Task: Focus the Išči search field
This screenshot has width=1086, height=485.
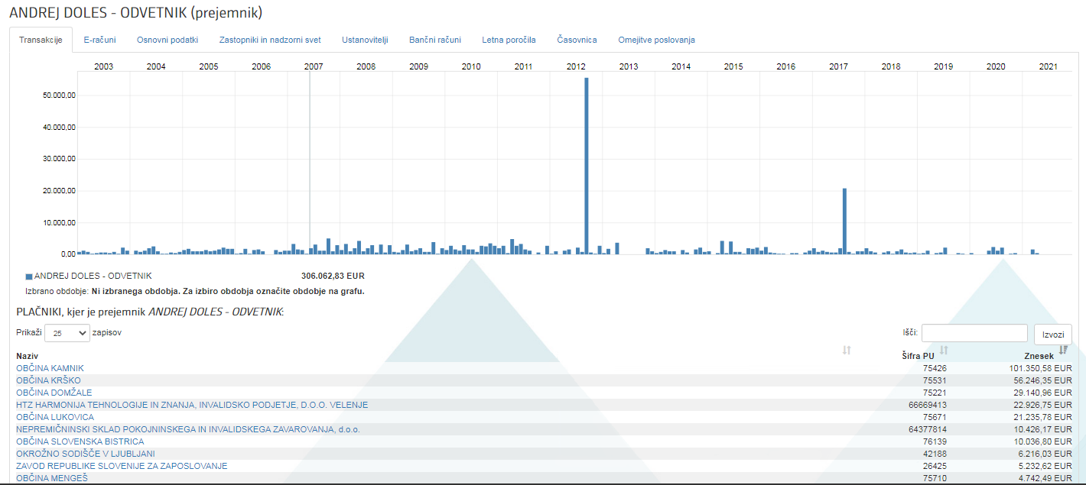Action: click(x=974, y=333)
